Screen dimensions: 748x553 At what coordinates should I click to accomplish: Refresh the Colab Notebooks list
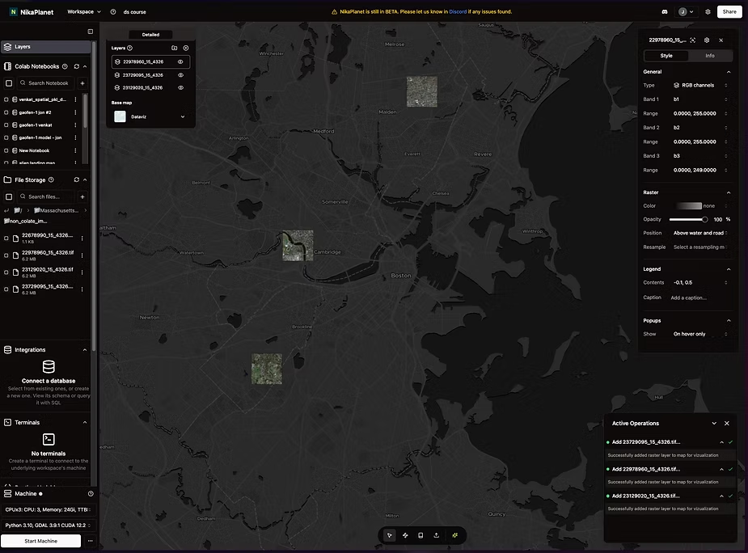(x=76, y=66)
